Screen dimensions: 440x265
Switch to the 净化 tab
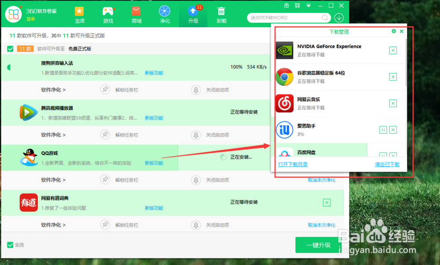(x=165, y=15)
